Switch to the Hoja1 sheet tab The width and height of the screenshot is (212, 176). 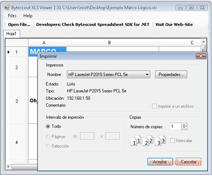click(11, 34)
